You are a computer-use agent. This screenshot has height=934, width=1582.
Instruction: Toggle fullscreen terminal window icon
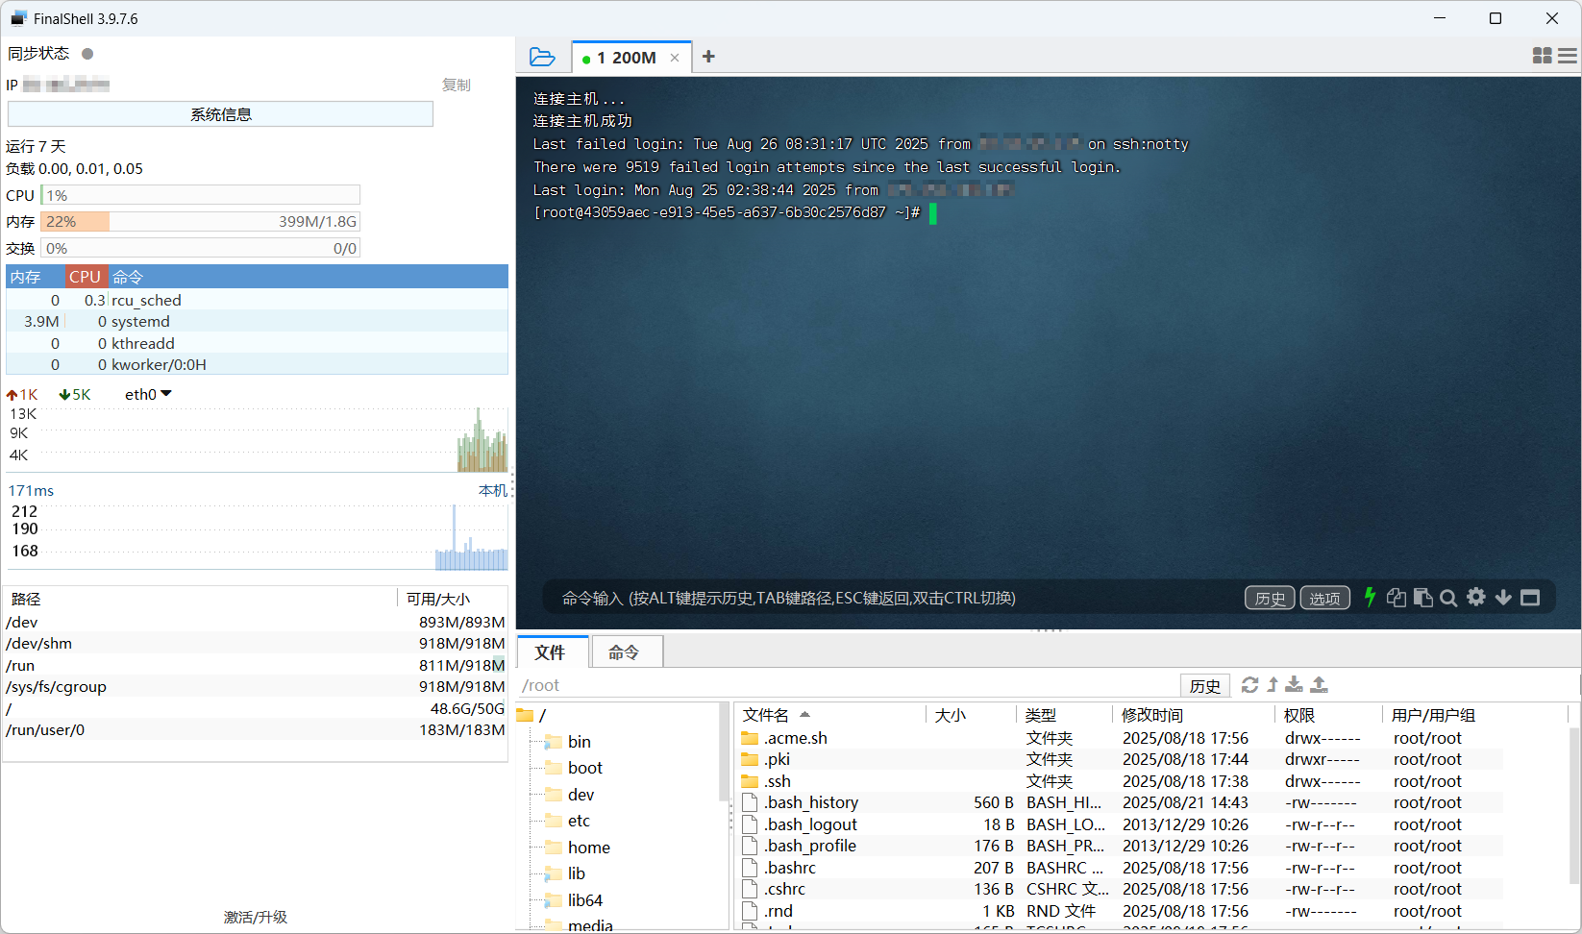coord(1530,598)
